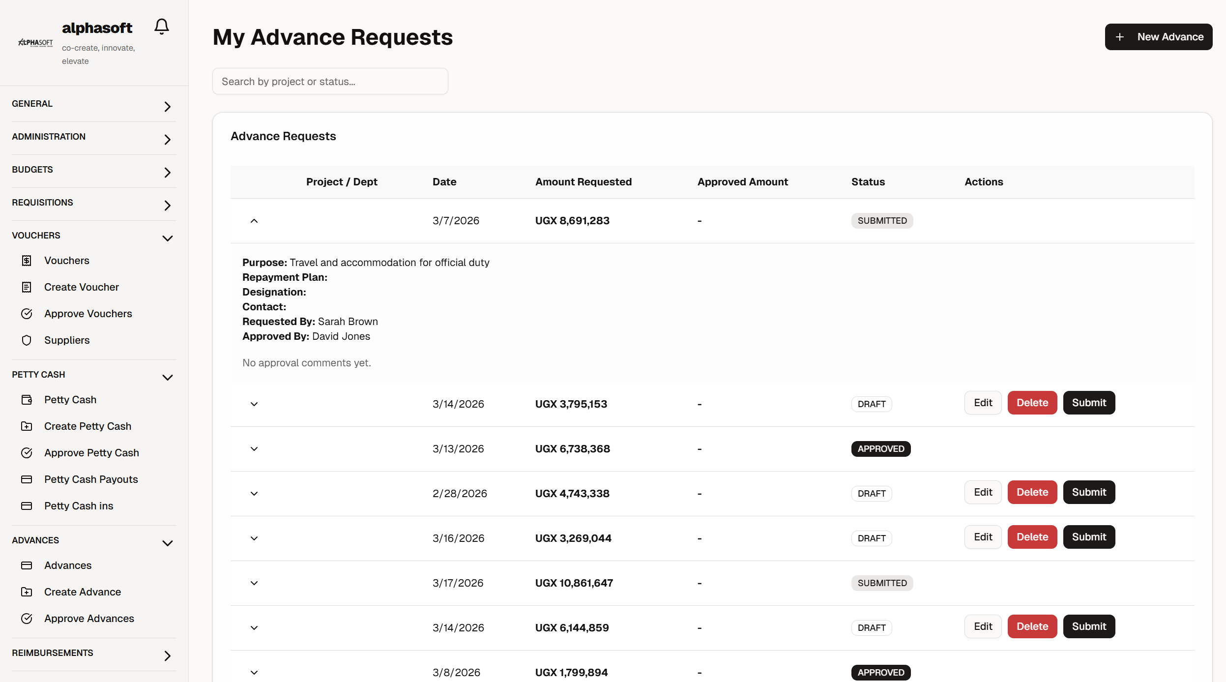Delete the UGX 3,795,153 draft request

coord(1032,403)
